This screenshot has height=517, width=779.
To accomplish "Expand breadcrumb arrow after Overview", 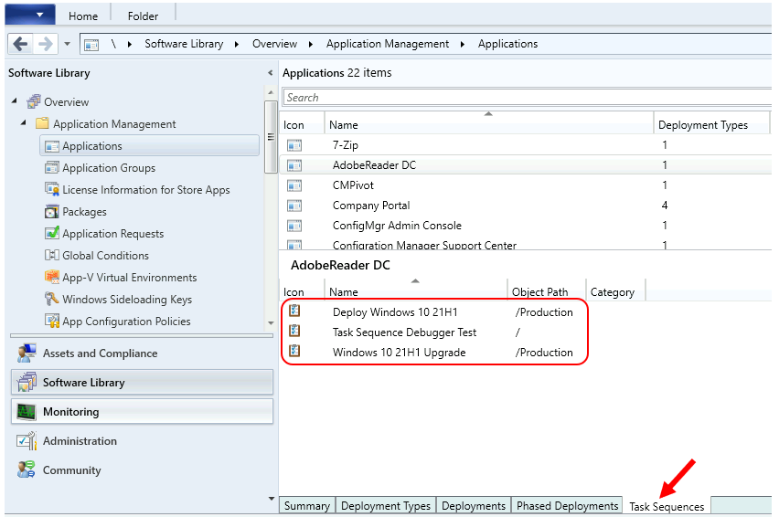I will coord(311,44).
